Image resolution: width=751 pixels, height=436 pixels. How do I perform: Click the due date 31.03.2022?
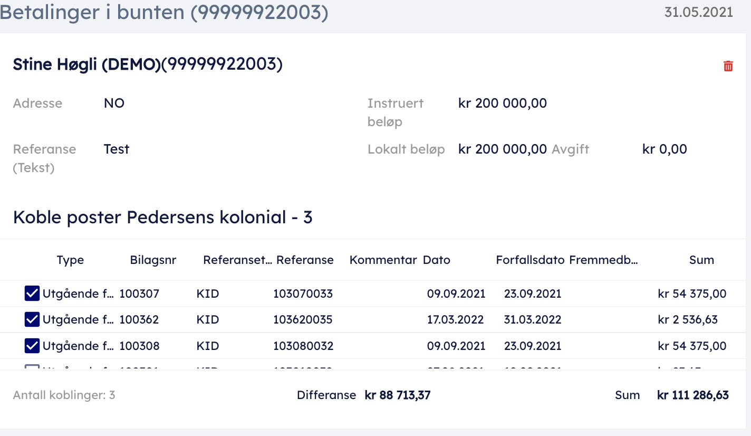point(533,319)
